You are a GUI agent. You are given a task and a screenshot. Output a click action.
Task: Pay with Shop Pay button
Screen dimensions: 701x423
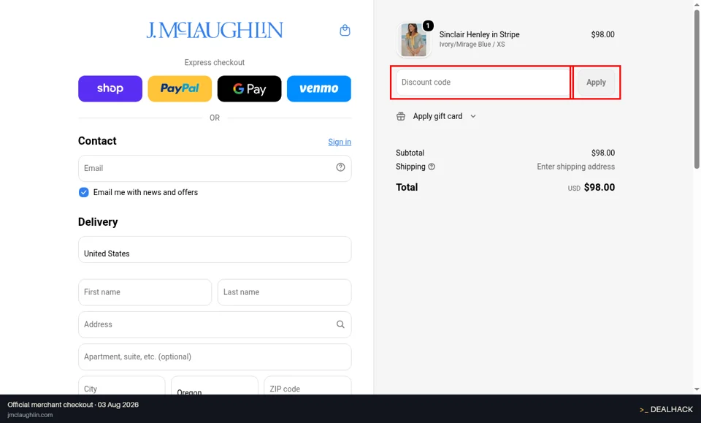pos(110,88)
